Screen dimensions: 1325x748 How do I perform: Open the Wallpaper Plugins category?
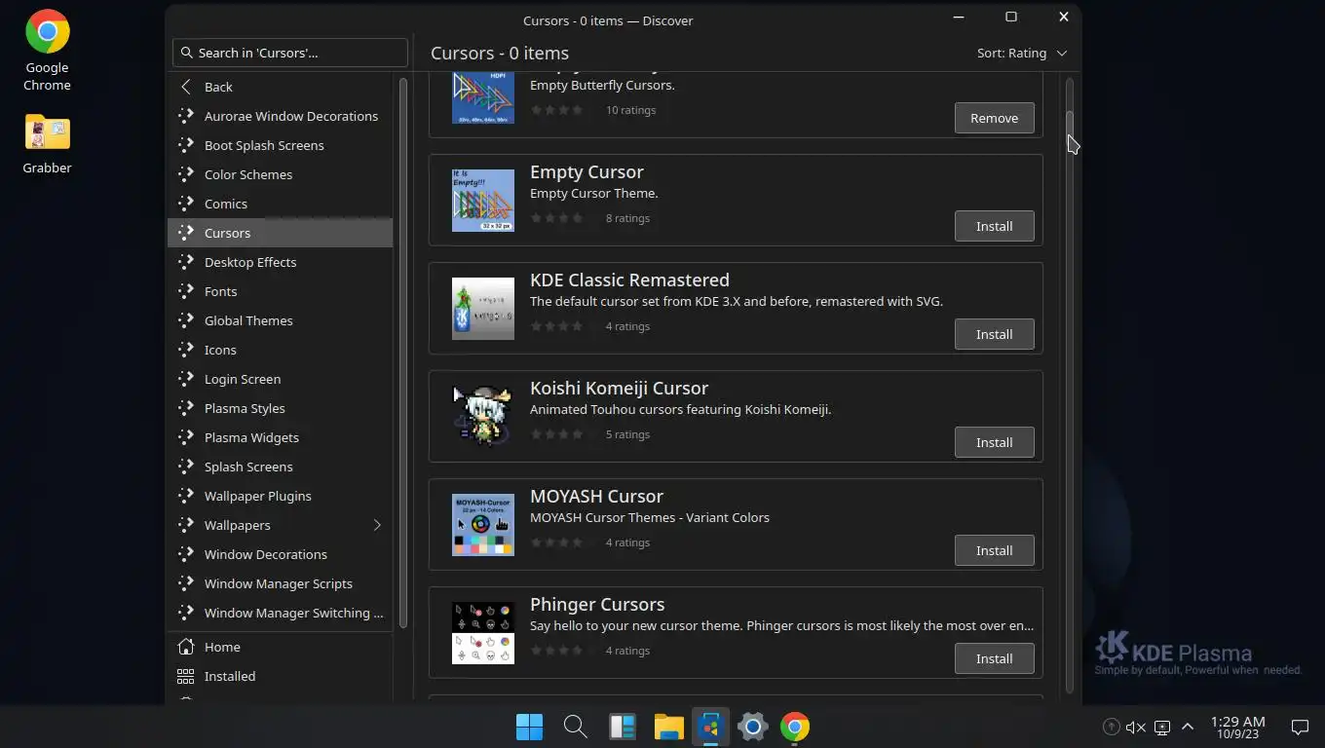[x=281, y=496]
